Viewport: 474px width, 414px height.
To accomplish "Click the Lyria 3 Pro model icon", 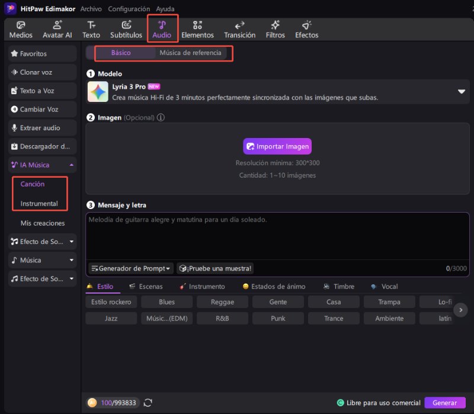I will [98, 92].
